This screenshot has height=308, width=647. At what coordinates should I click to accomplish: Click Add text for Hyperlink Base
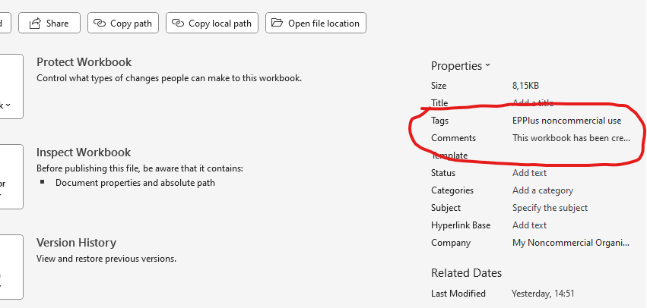pos(529,225)
